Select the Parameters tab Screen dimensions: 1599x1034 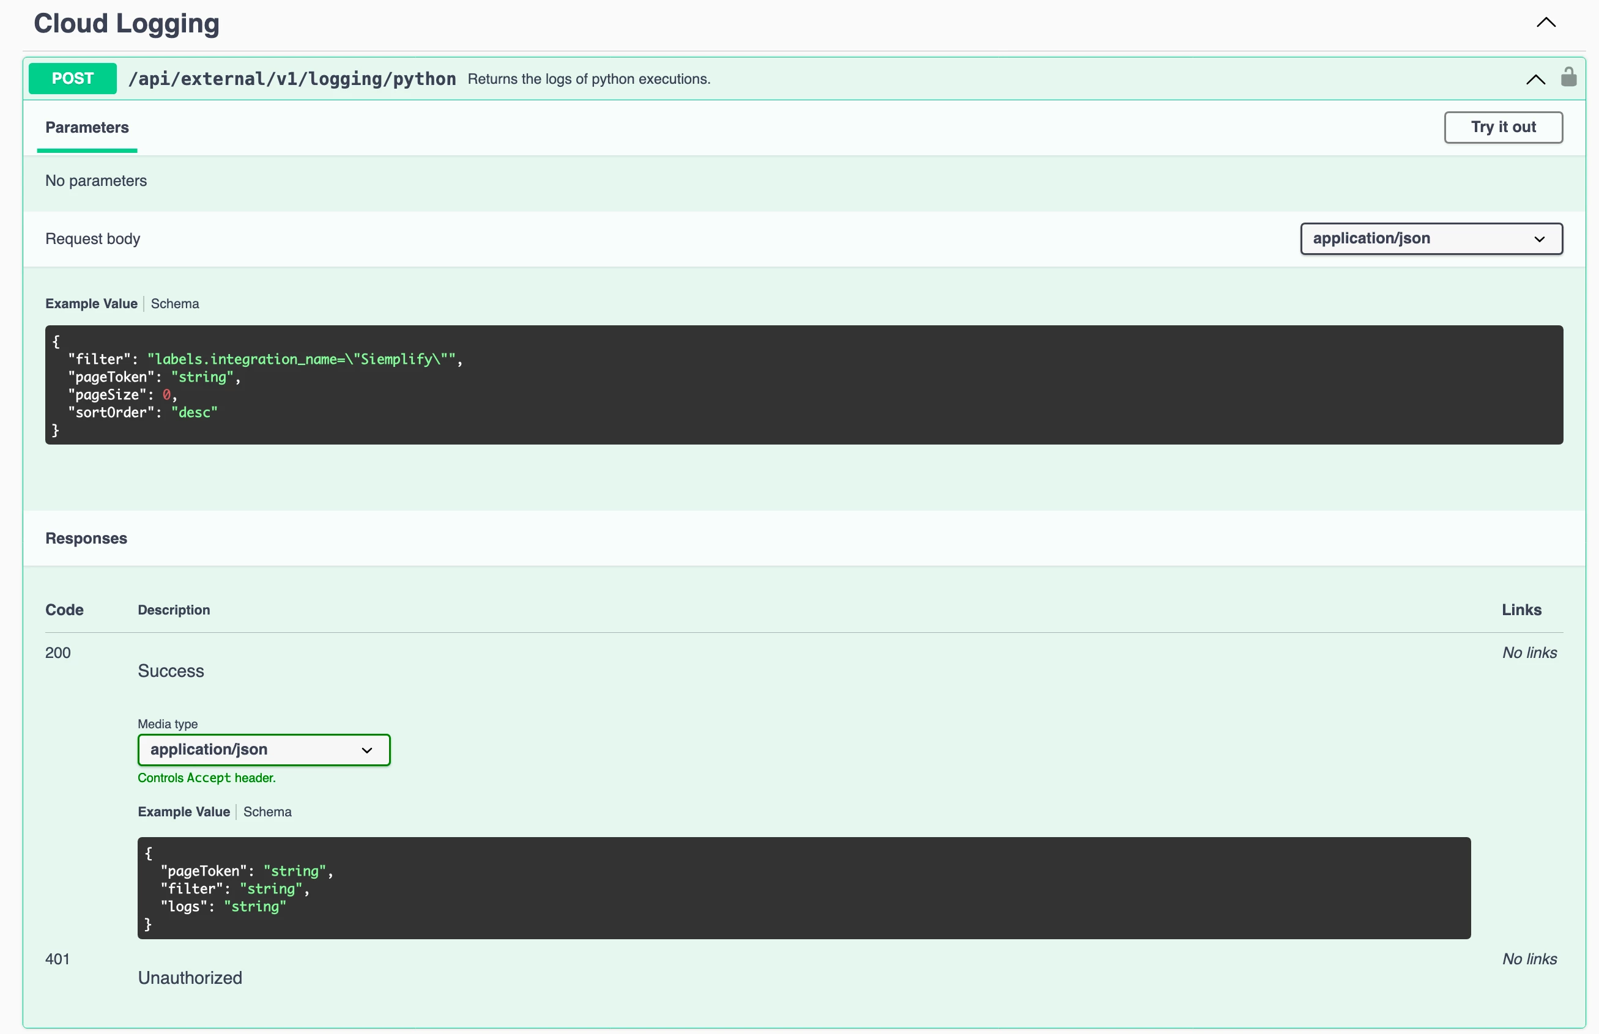click(87, 128)
